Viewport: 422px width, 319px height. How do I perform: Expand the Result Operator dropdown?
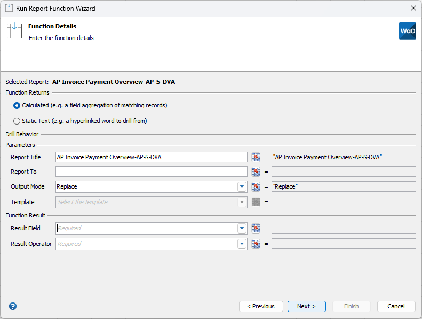(x=242, y=244)
